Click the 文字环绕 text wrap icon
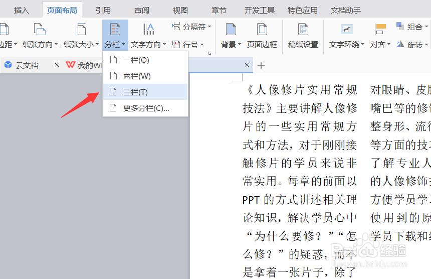The image size is (431, 279). pos(347,29)
